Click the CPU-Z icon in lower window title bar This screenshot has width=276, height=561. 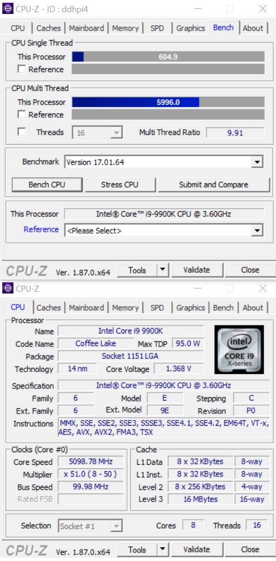[x=8, y=288]
